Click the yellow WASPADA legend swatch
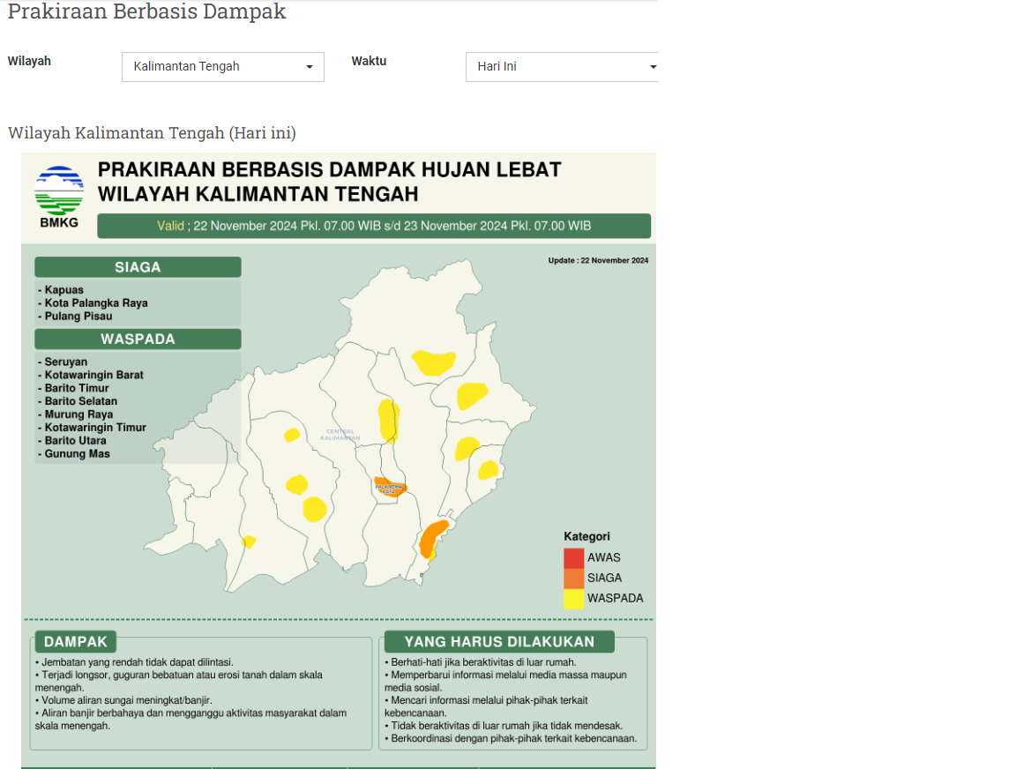The height and width of the screenshot is (769, 1016). (x=573, y=599)
